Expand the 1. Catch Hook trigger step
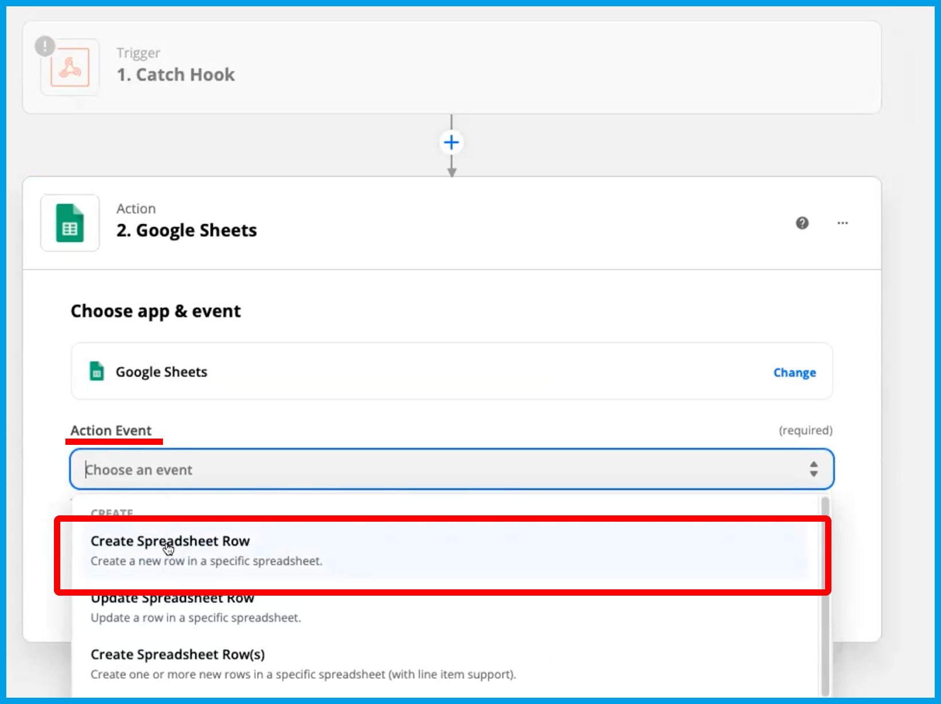Image resolution: width=941 pixels, height=704 pixels. pos(176,75)
